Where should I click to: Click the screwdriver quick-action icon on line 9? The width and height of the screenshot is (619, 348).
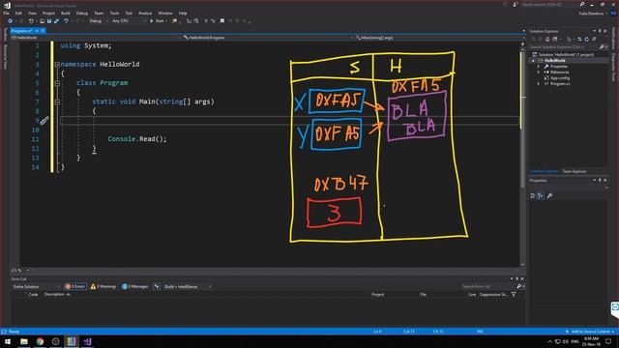pos(44,120)
